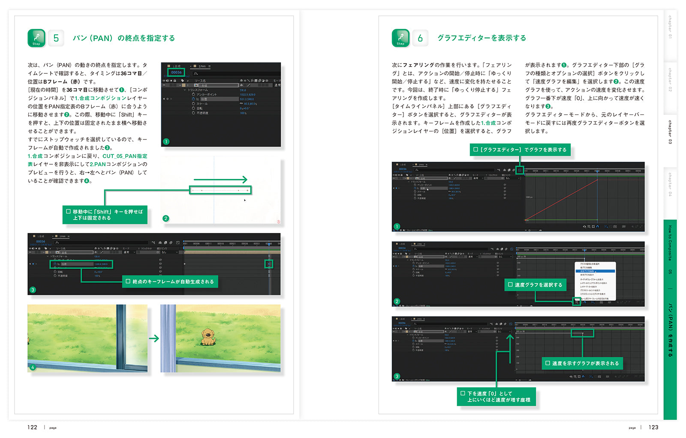
Task: Toggle layer visibility eye in first timeline panel
Action: click(x=164, y=85)
